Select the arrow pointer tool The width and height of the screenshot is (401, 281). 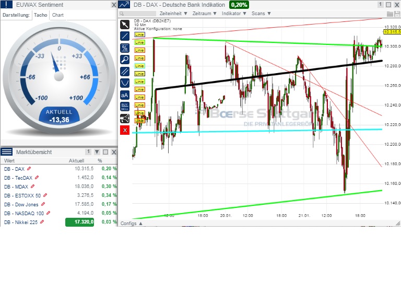[x=125, y=25]
